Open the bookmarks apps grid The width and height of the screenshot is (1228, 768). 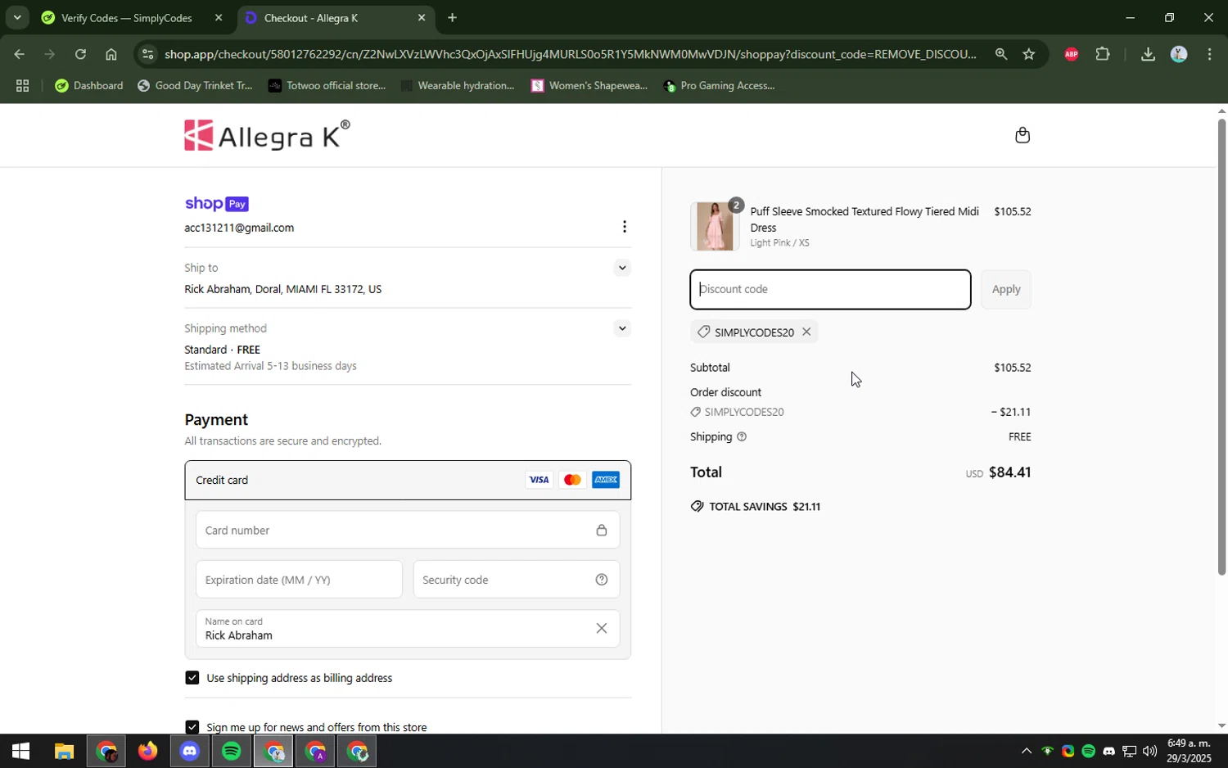point(22,86)
